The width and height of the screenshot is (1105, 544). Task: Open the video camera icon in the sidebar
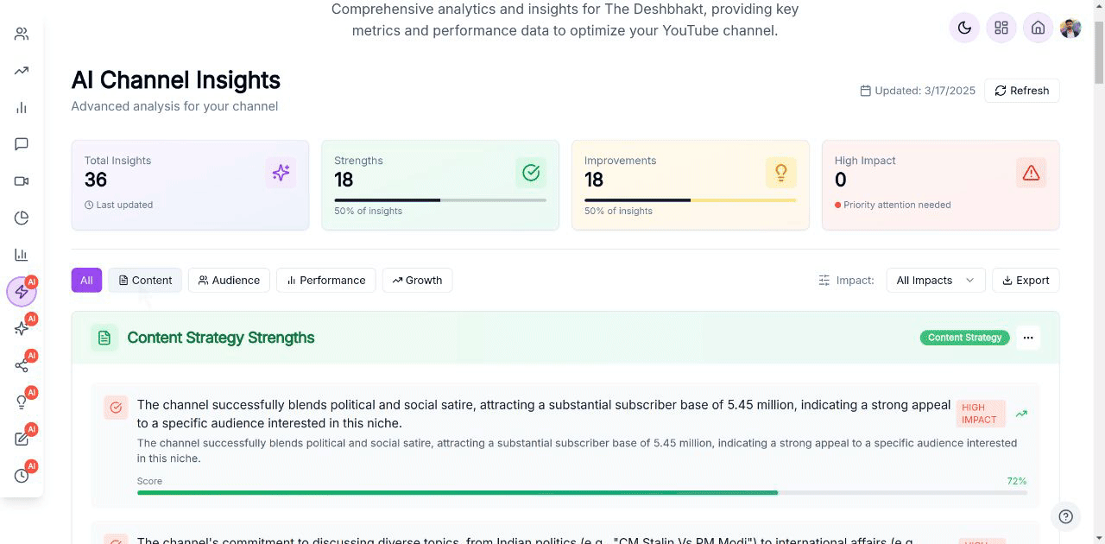click(22, 181)
